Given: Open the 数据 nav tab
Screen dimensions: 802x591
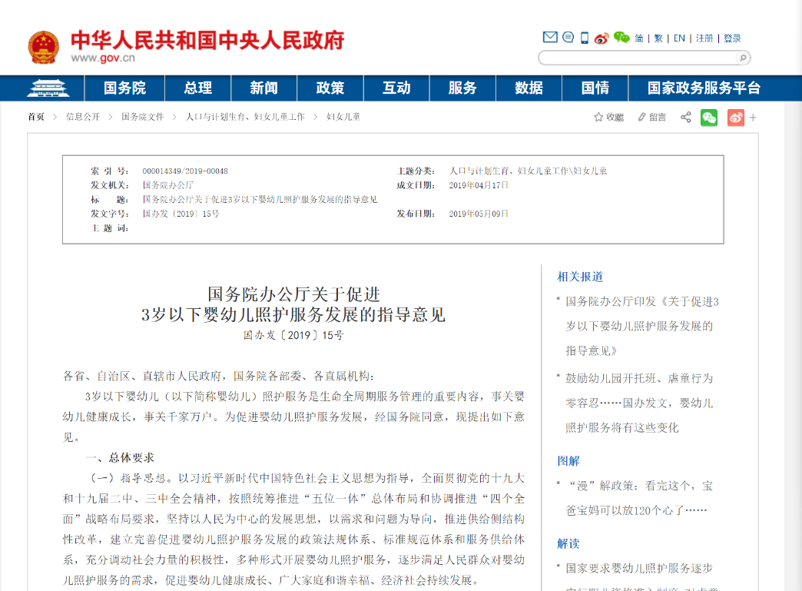Looking at the screenshot, I should click(x=529, y=88).
